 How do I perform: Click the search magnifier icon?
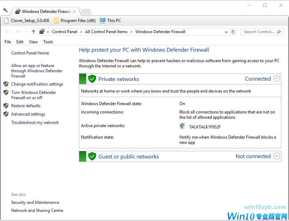(279, 32)
